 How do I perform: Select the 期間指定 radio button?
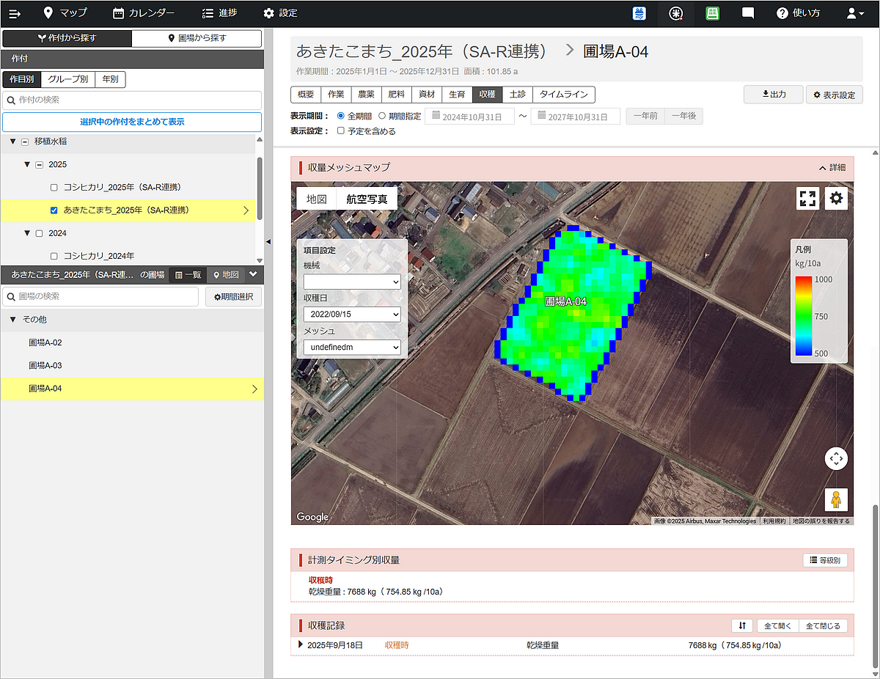(382, 116)
